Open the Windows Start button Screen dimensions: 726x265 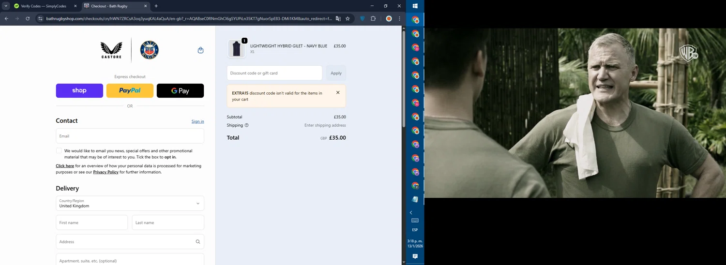click(415, 6)
